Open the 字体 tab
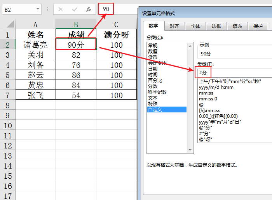Image resolution: width=272 pixels, height=200 pixels. [x=195, y=26]
